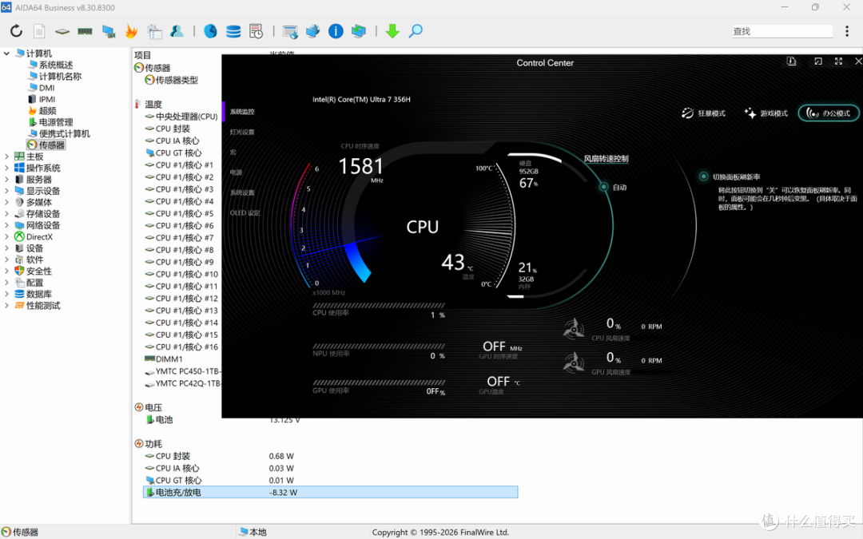This screenshot has height=539, width=863.
Task: Select 便携式计算机 in the left tree
Action: click(65, 133)
